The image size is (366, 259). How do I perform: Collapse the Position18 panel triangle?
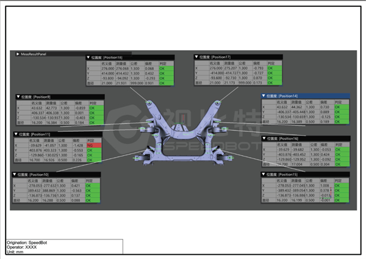pyautogui.click(x=88, y=57)
